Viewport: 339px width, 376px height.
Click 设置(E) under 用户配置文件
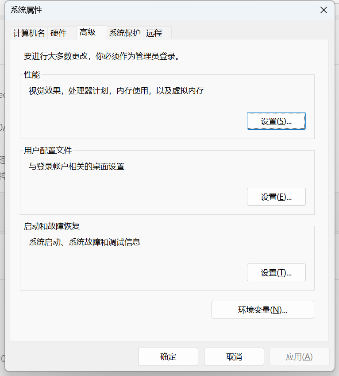click(x=276, y=197)
